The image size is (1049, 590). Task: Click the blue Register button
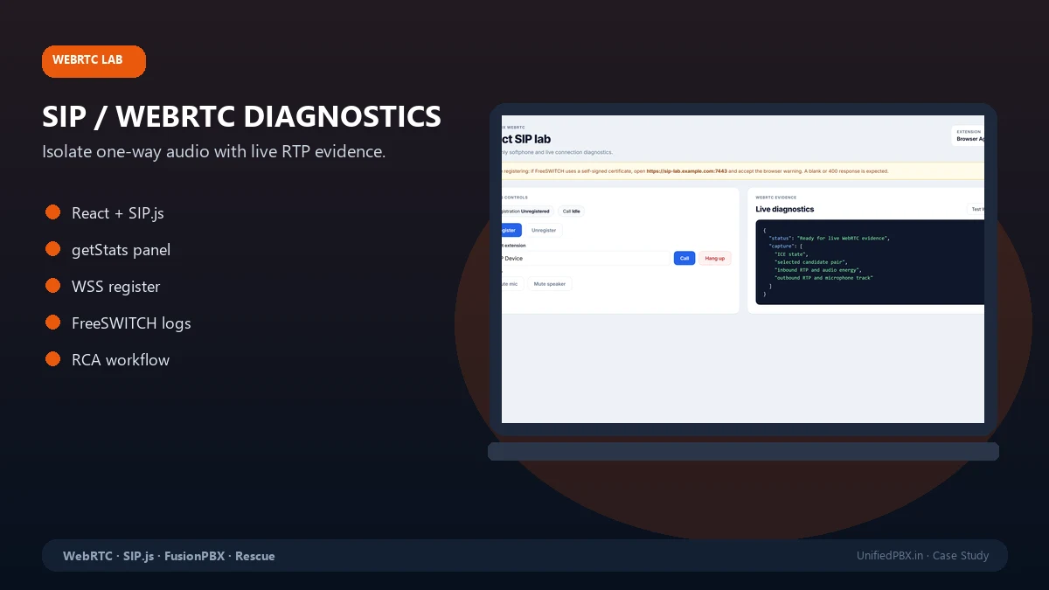[x=511, y=230]
